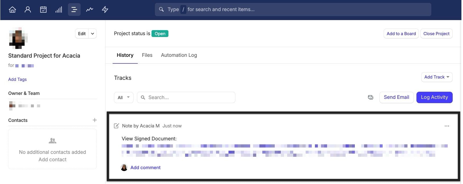This screenshot has height=184, width=463.
Task: Switch to the Automation Log tab
Action: tap(179, 55)
